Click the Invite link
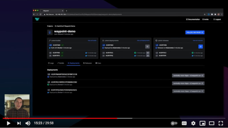This screenshot has height=128, width=228. pyautogui.click(x=205, y=19)
